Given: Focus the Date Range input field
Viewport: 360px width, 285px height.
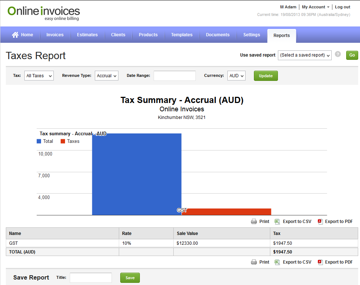Looking at the screenshot, I should pos(174,76).
